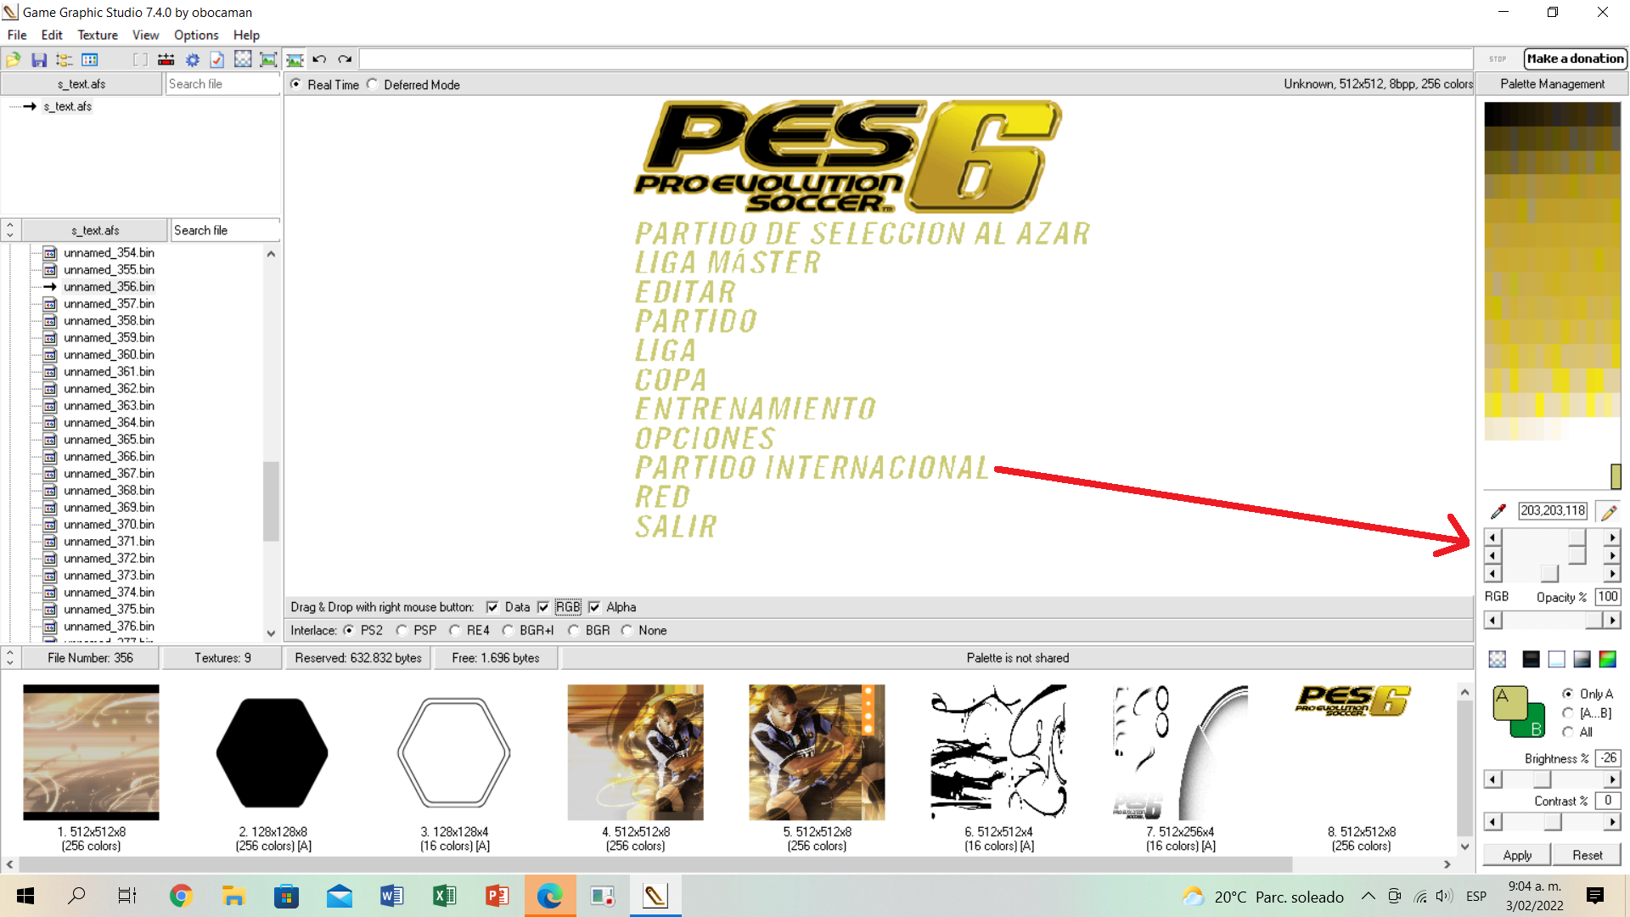Image resolution: width=1630 pixels, height=917 pixels.
Task: Click the up-down expander beside File Number
Action: [10, 658]
